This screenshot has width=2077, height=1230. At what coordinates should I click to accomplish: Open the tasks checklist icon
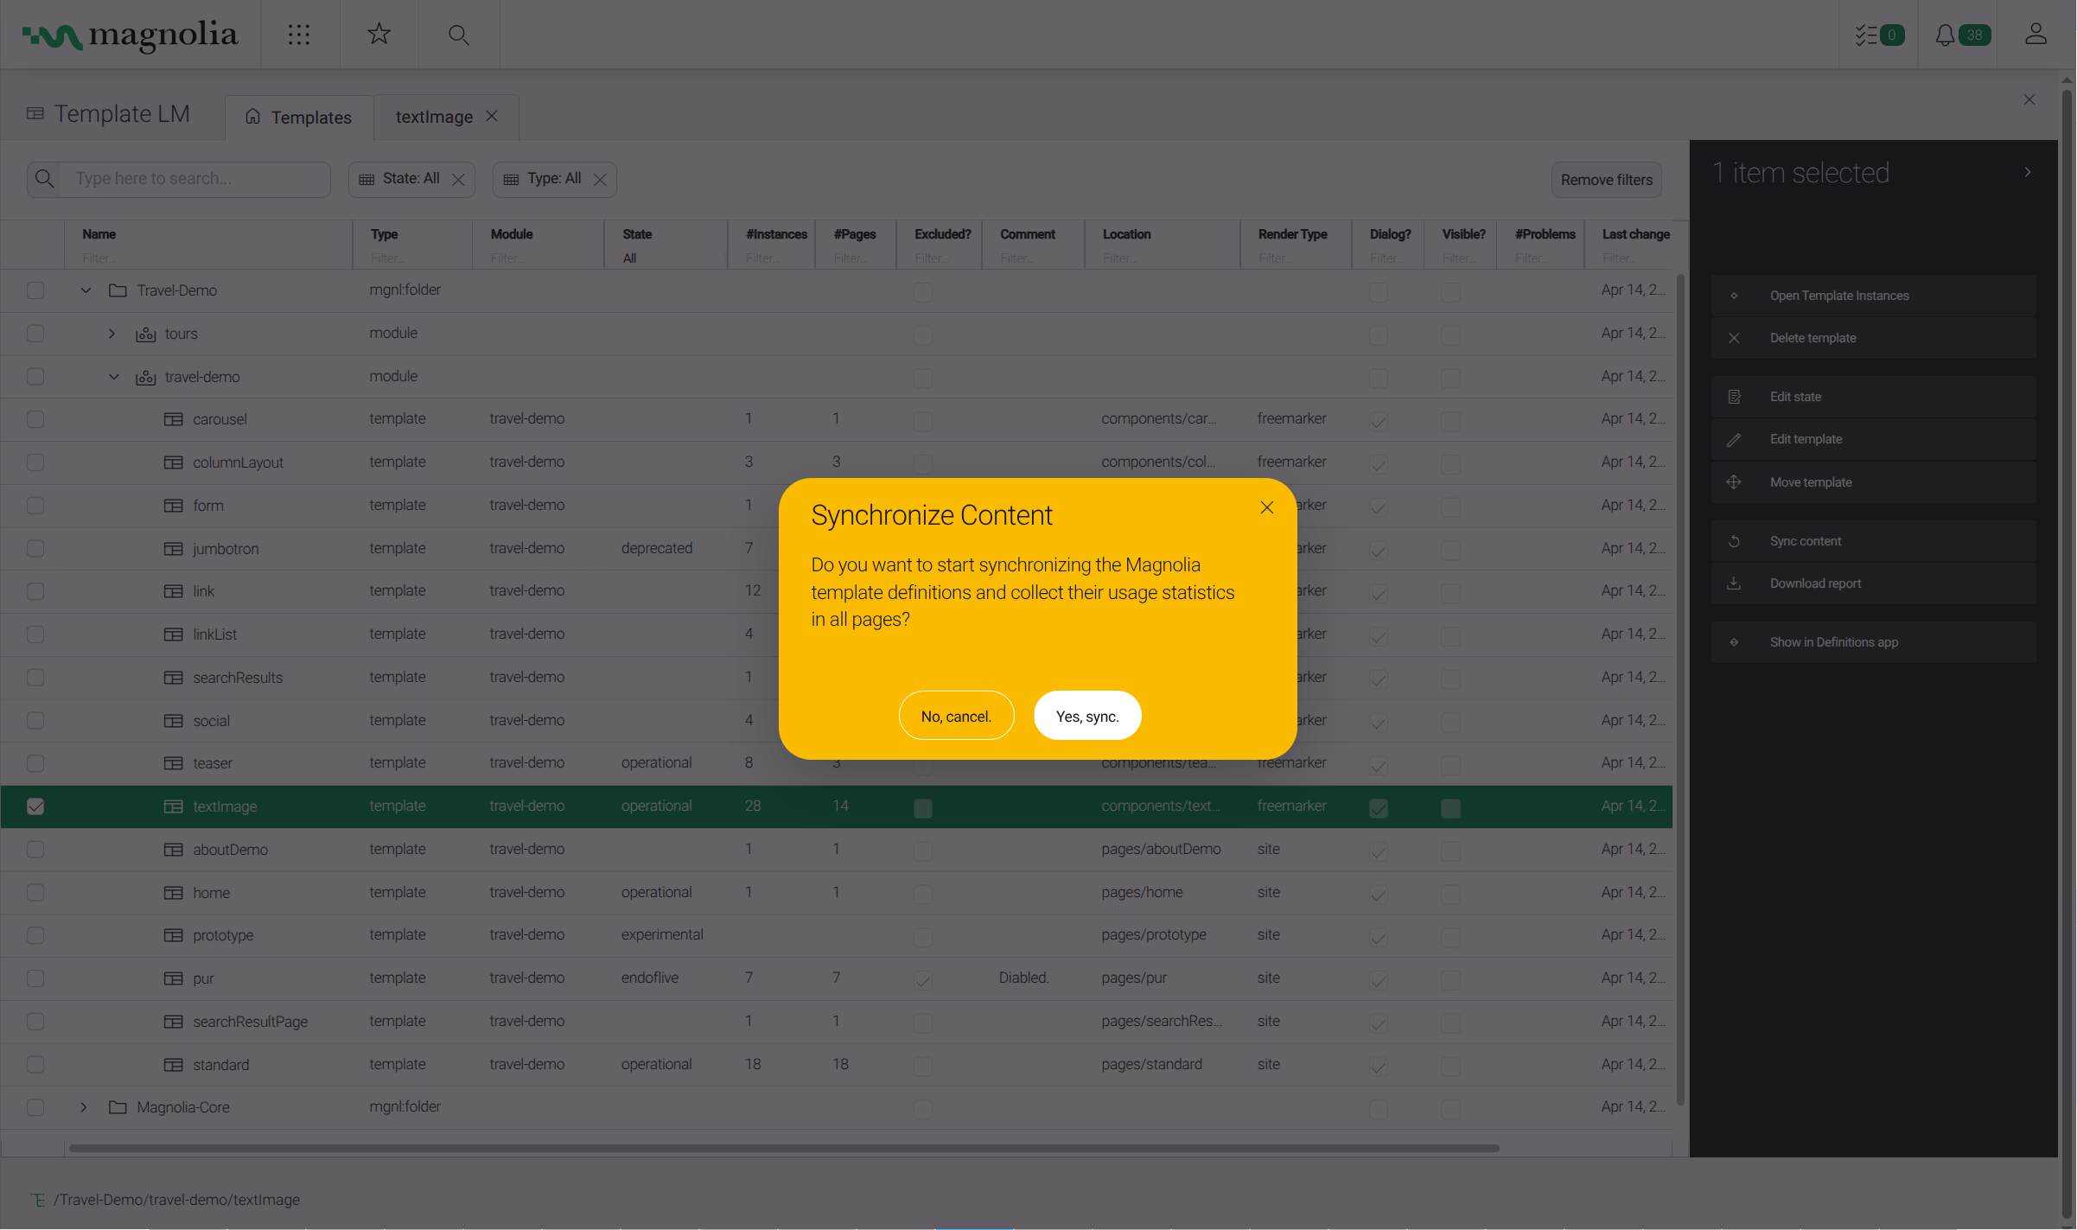[1867, 35]
